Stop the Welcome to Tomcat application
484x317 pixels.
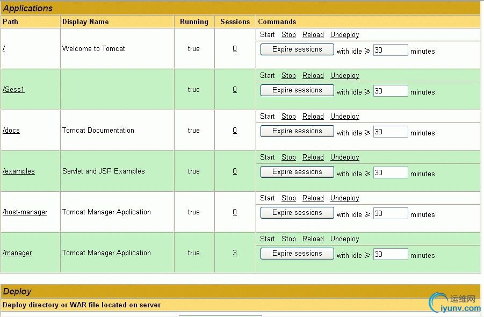pyautogui.click(x=288, y=34)
